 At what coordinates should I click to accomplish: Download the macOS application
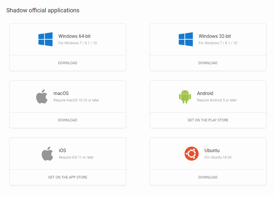tap(68, 120)
